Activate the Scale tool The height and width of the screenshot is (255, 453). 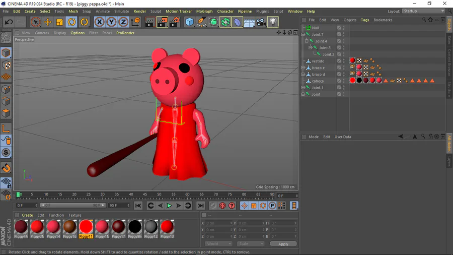point(59,22)
